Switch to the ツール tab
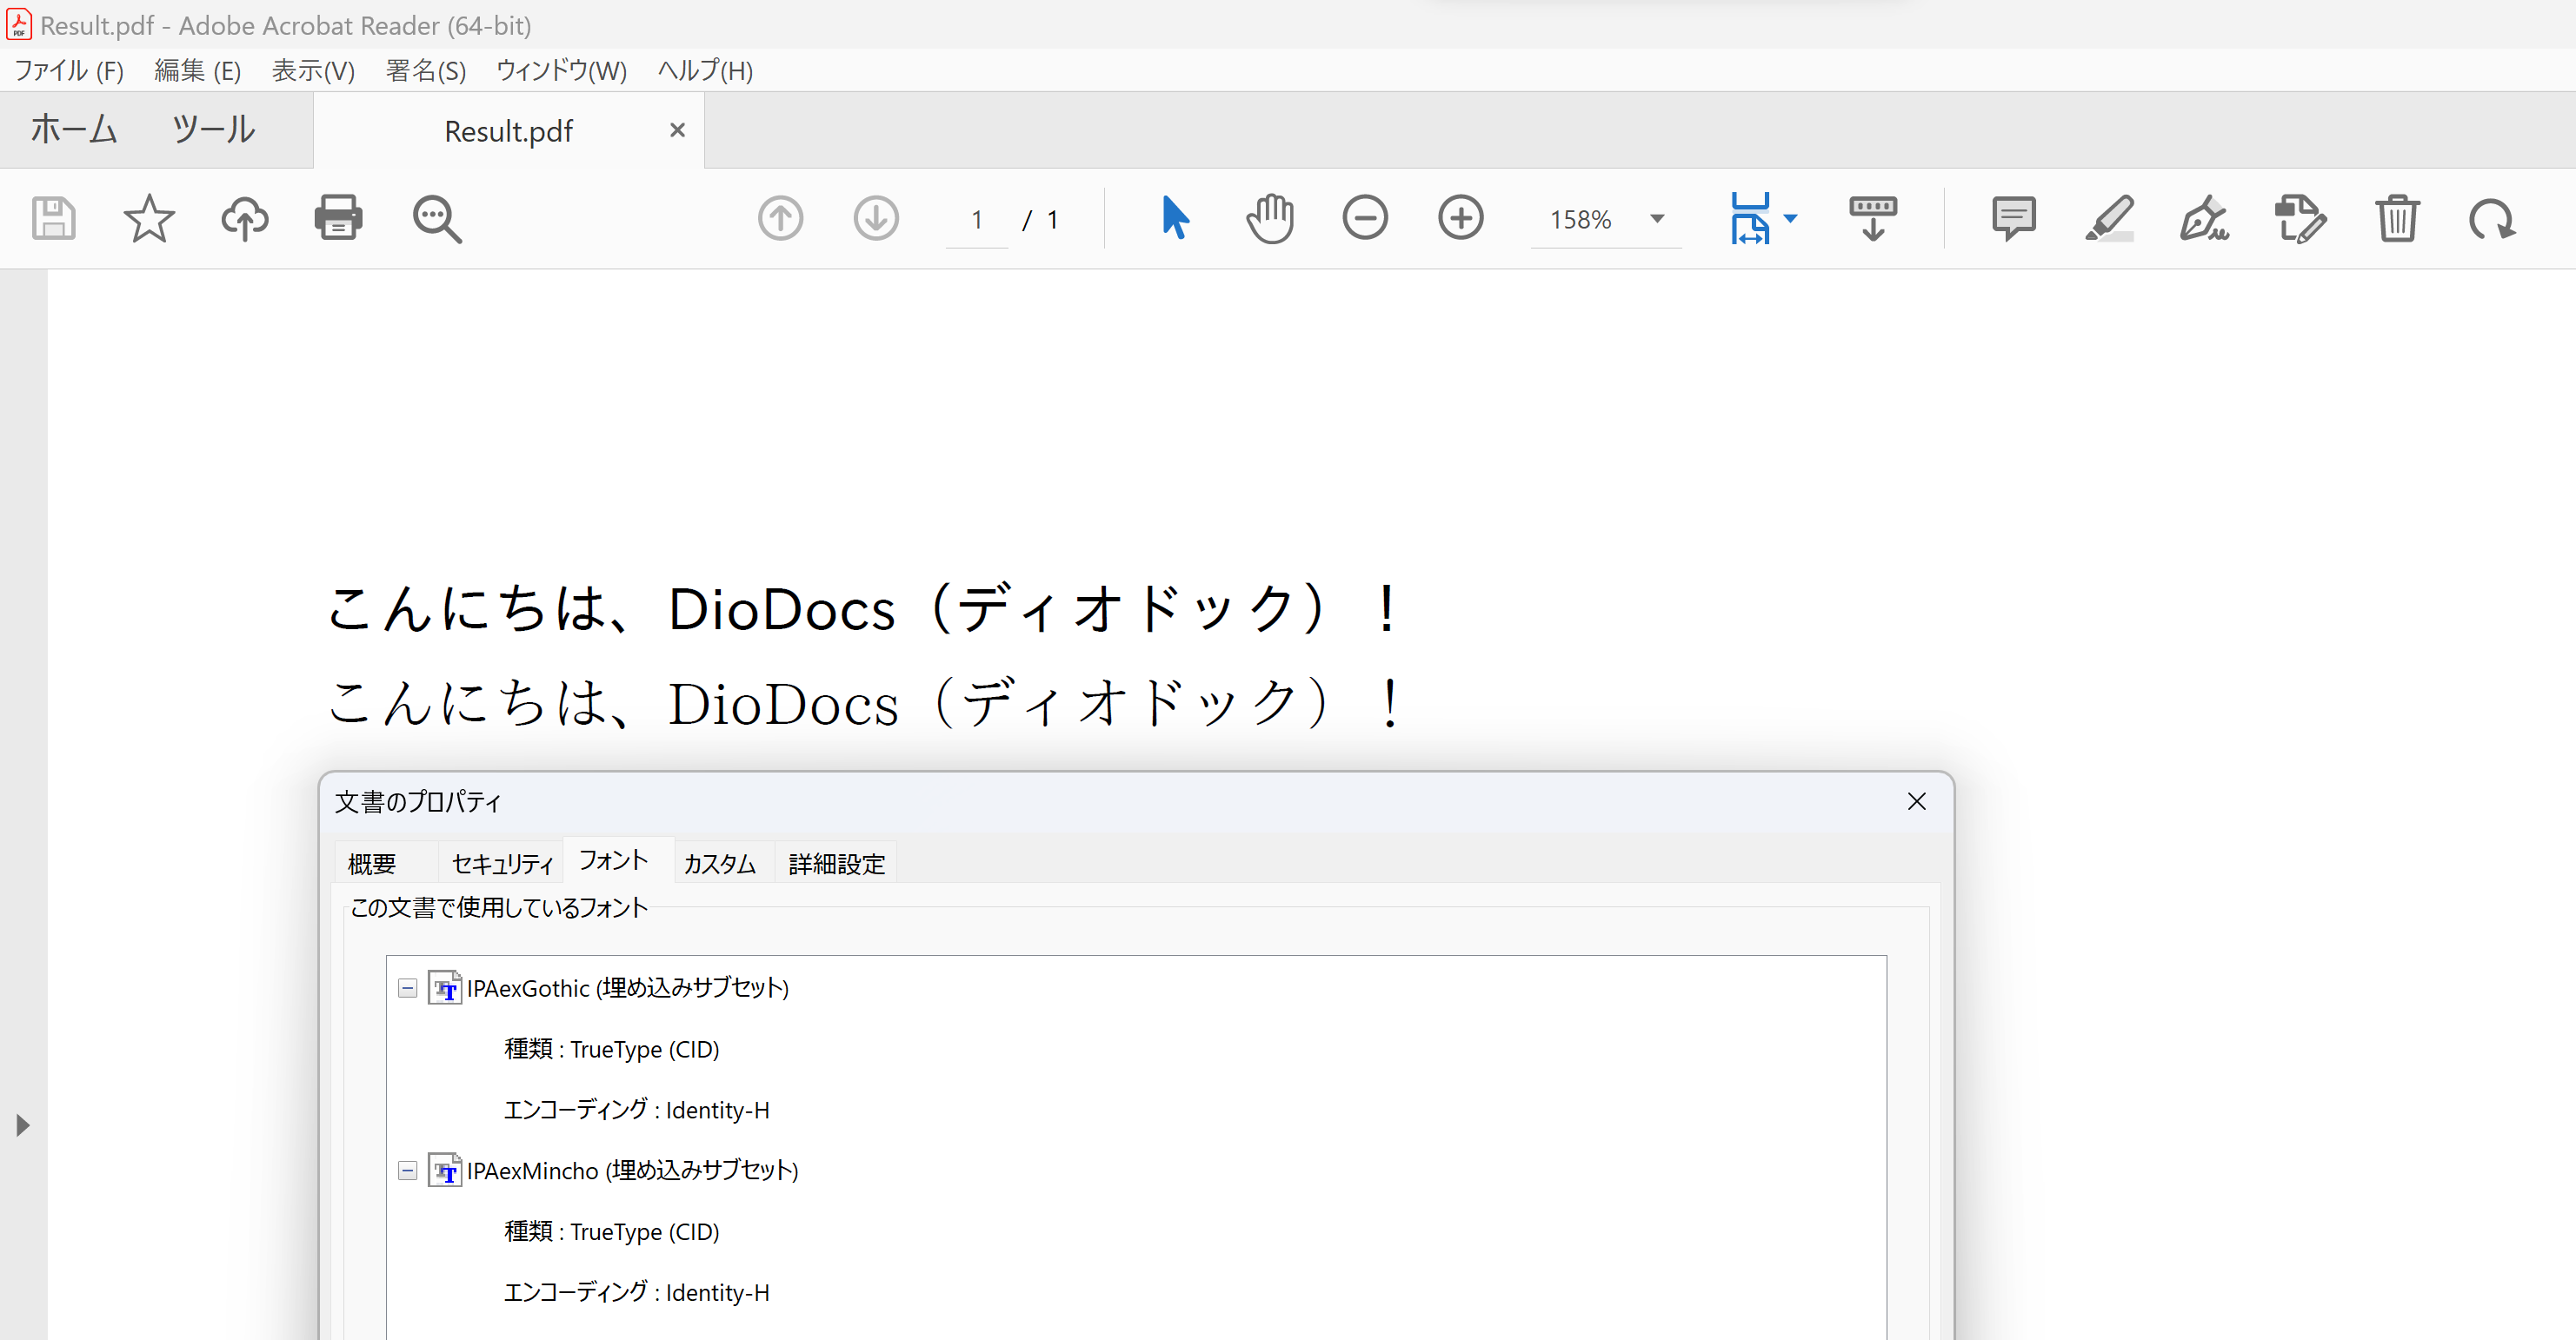Viewport: 2576px width, 1340px height. click(x=213, y=129)
